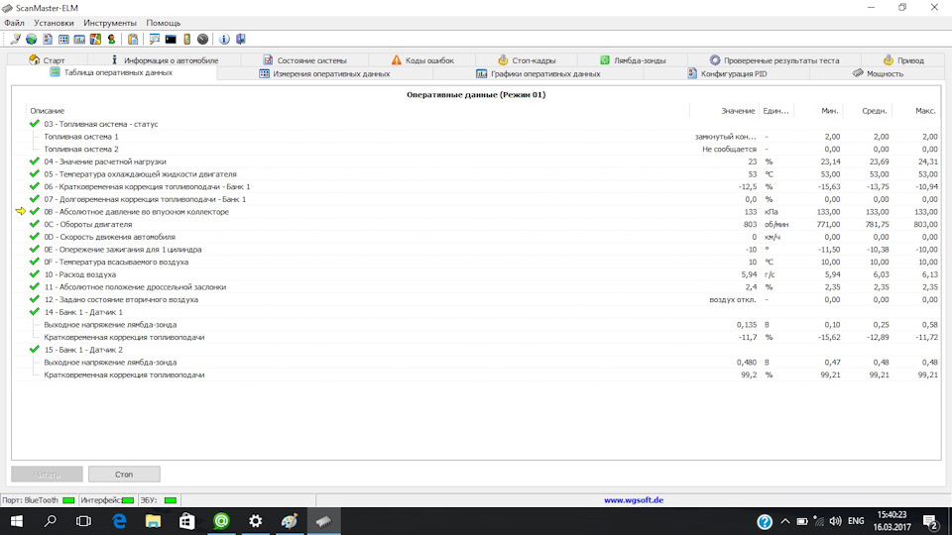Open File Explorer from taskbar
This screenshot has height=535, width=952.
coord(153,521)
